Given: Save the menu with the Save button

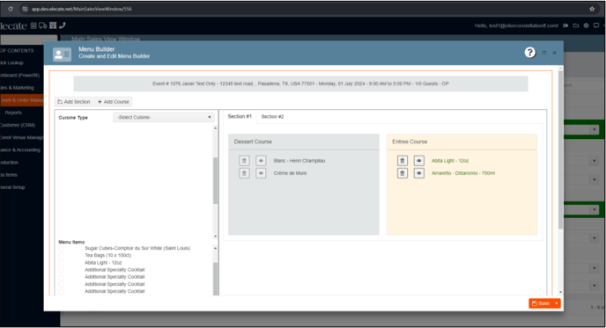Looking at the screenshot, I should 541,303.
